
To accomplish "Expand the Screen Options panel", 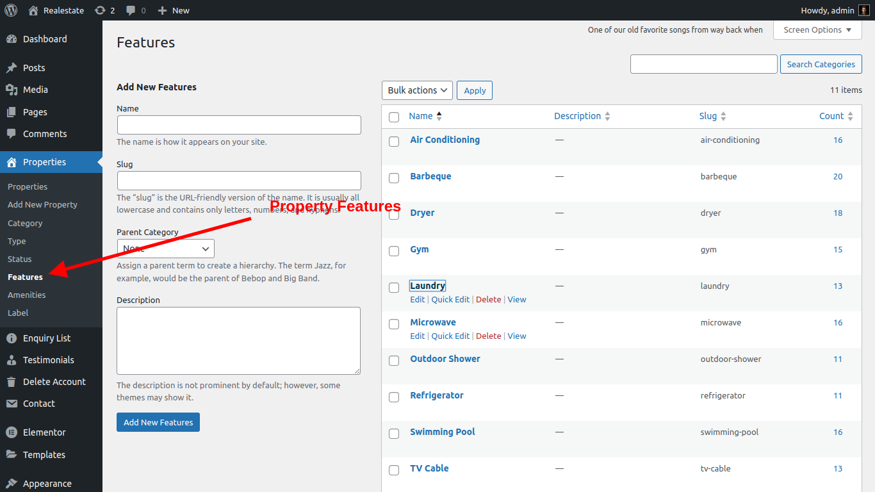I will click(x=817, y=30).
